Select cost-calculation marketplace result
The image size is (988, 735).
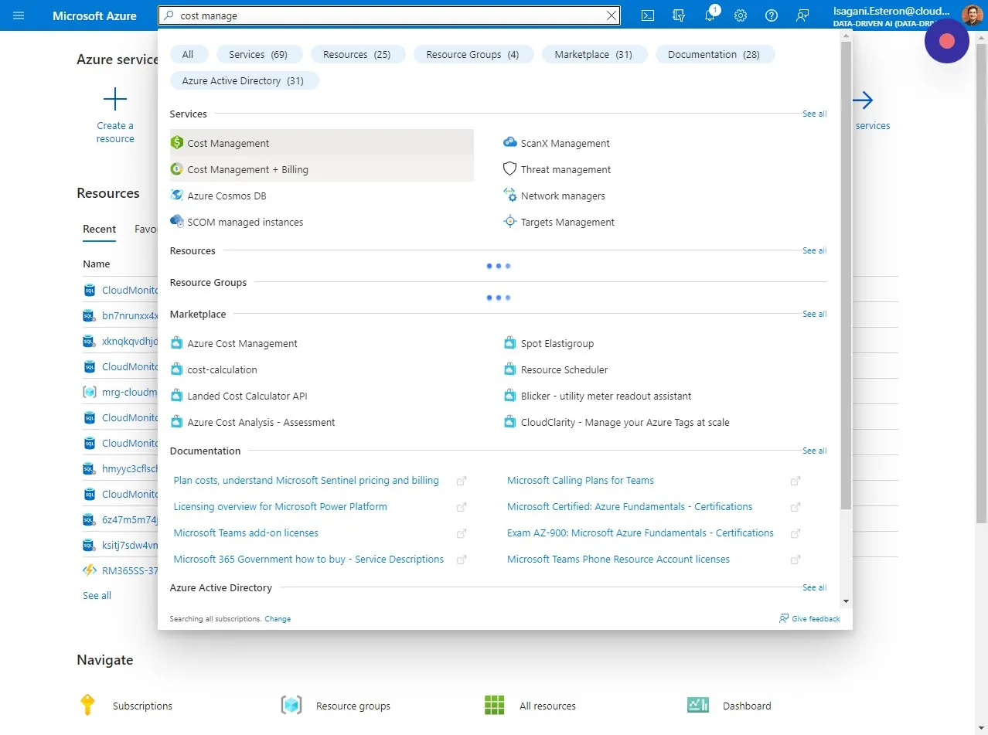(x=222, y=369)
